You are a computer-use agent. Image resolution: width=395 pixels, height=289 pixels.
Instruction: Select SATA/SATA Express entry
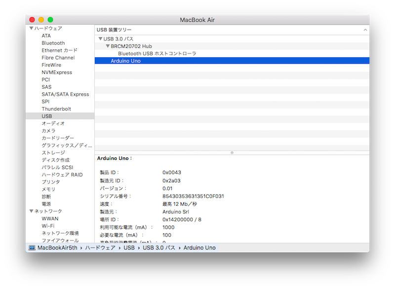(65, 94)
